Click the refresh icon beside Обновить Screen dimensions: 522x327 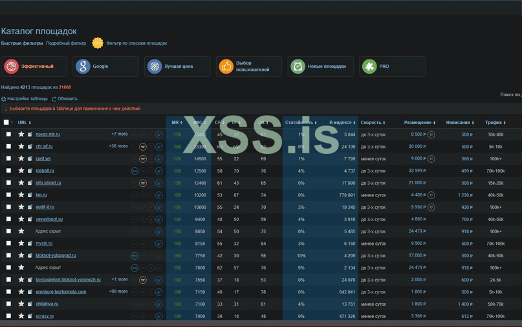[x=54, y=99]
